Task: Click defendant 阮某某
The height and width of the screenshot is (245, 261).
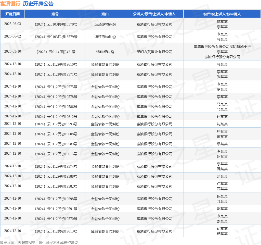Action: pyautogui.click(x=222, y=169)
